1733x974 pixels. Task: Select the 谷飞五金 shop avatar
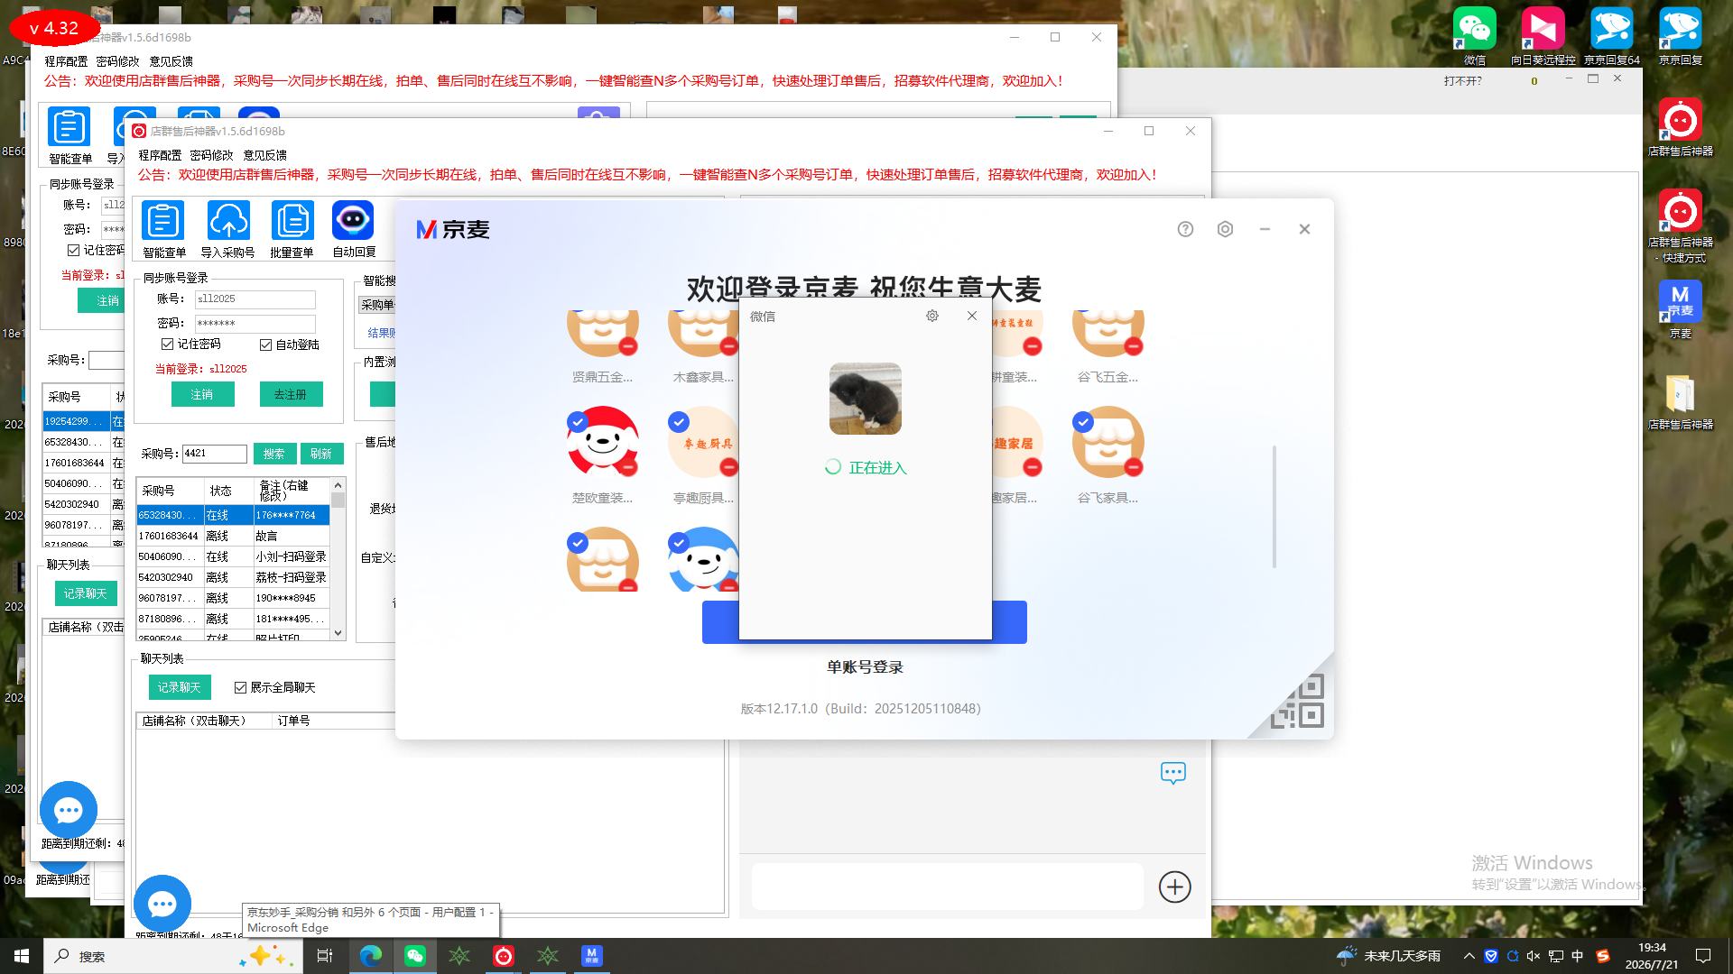pyautogui.click(x=1108, y=334)
